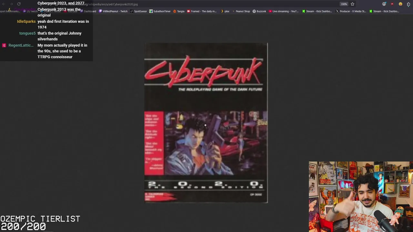The width and height of the screenshot is (413, 232).
Task: Open the Tangia bookmark
Action: 179,11
